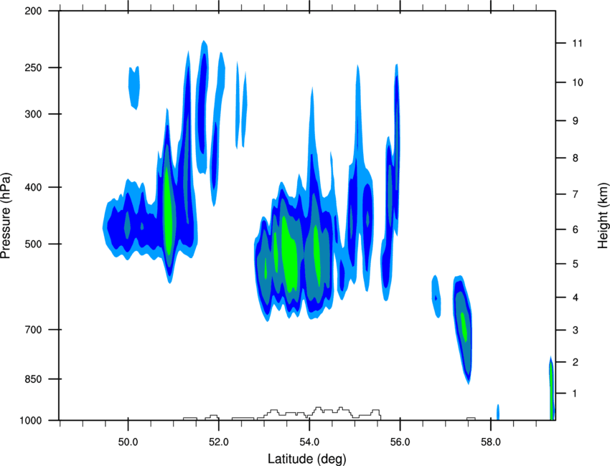Click the 4 km height label
610x466 pixels.
(x=576, y=298)
